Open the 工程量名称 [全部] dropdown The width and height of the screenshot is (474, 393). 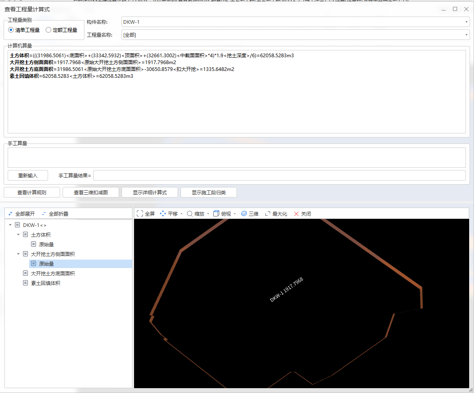(x=466, y=35)
